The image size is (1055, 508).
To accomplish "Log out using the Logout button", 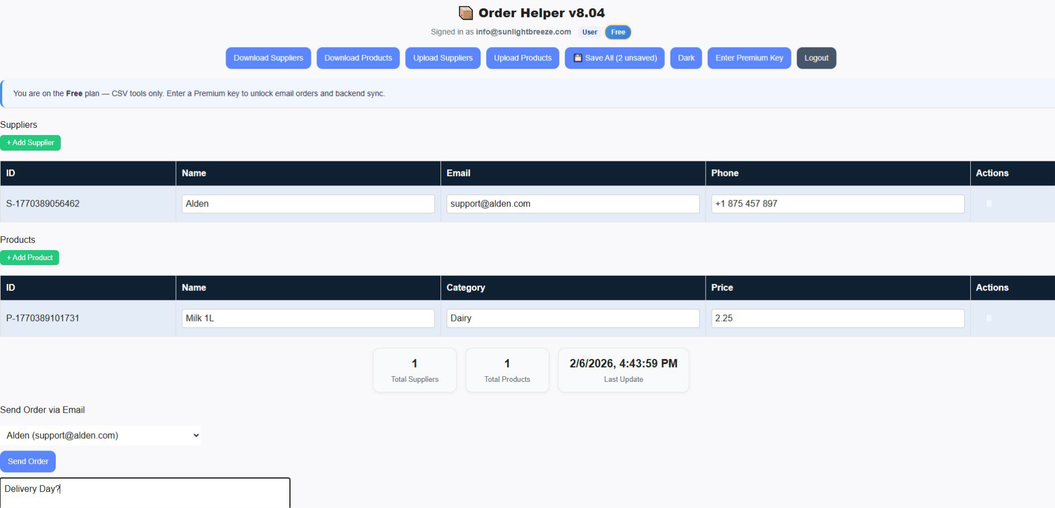I will (x=816, y=58).
